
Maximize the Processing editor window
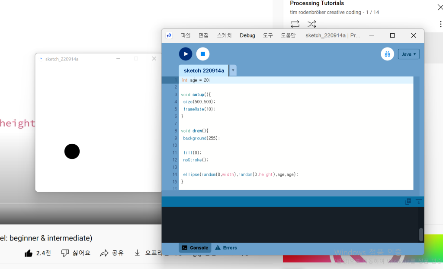(392, 35)
